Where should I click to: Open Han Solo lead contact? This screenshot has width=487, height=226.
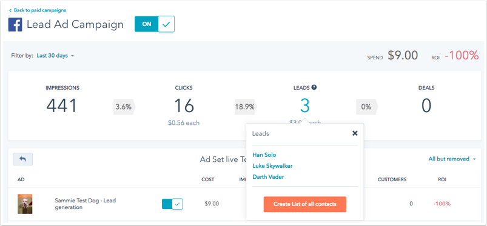point(264,155)
